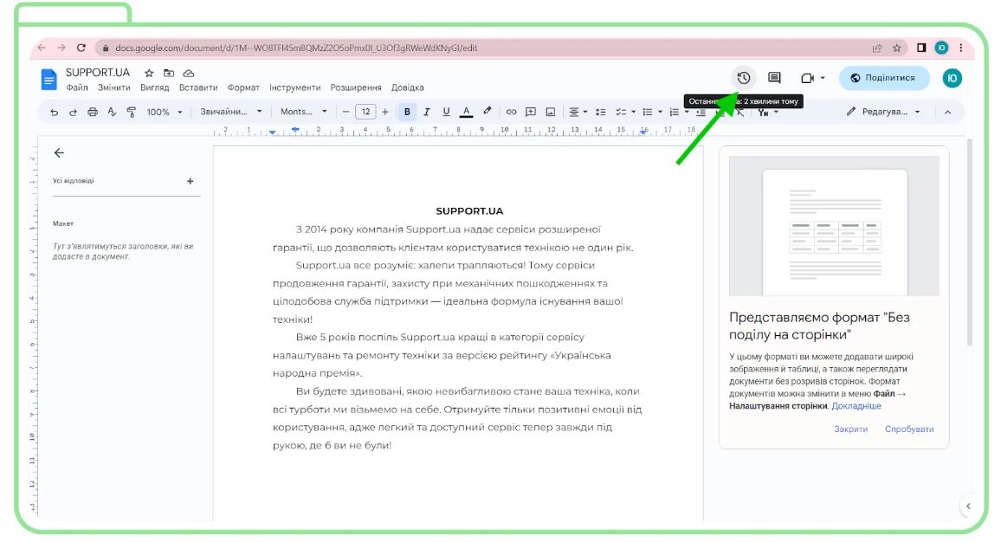The image size is (1001, 542).
Task: Open the comment history icon
Action: (x=774, y=78)
